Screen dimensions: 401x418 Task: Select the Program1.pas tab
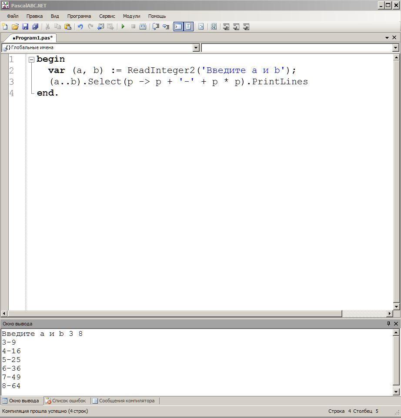(33, 38)
